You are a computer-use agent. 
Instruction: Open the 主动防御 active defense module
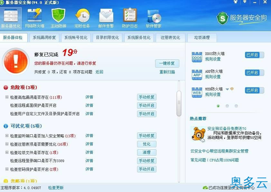tap(59, 18)
